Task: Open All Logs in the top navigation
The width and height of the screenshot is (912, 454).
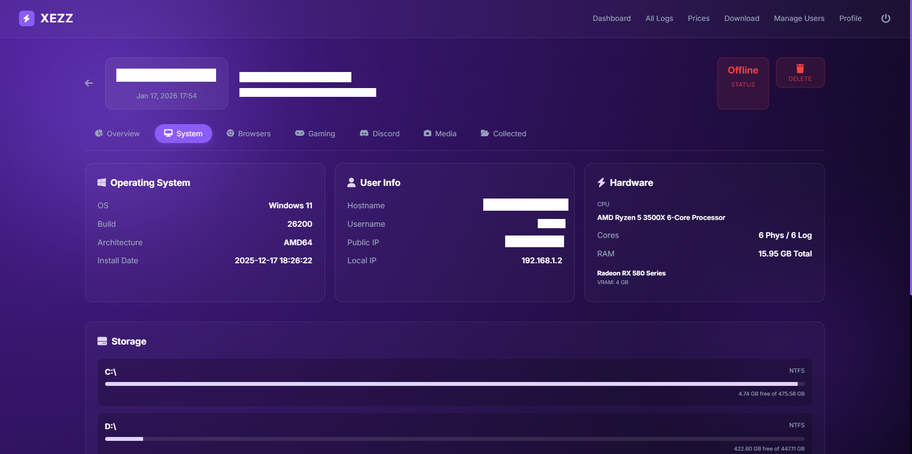Action: pos(659,18)
